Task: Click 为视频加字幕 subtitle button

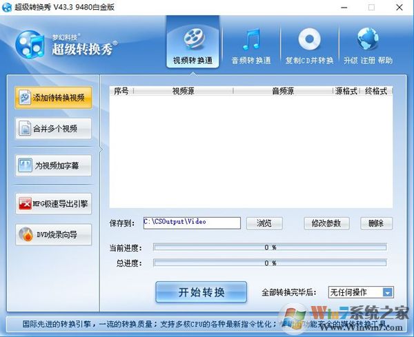Action: point(53,165)
